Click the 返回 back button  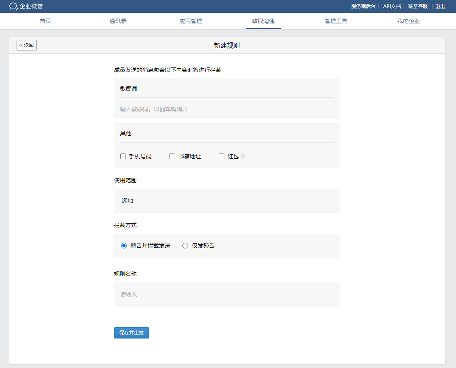pyautogui.click(x=27, y=45)
